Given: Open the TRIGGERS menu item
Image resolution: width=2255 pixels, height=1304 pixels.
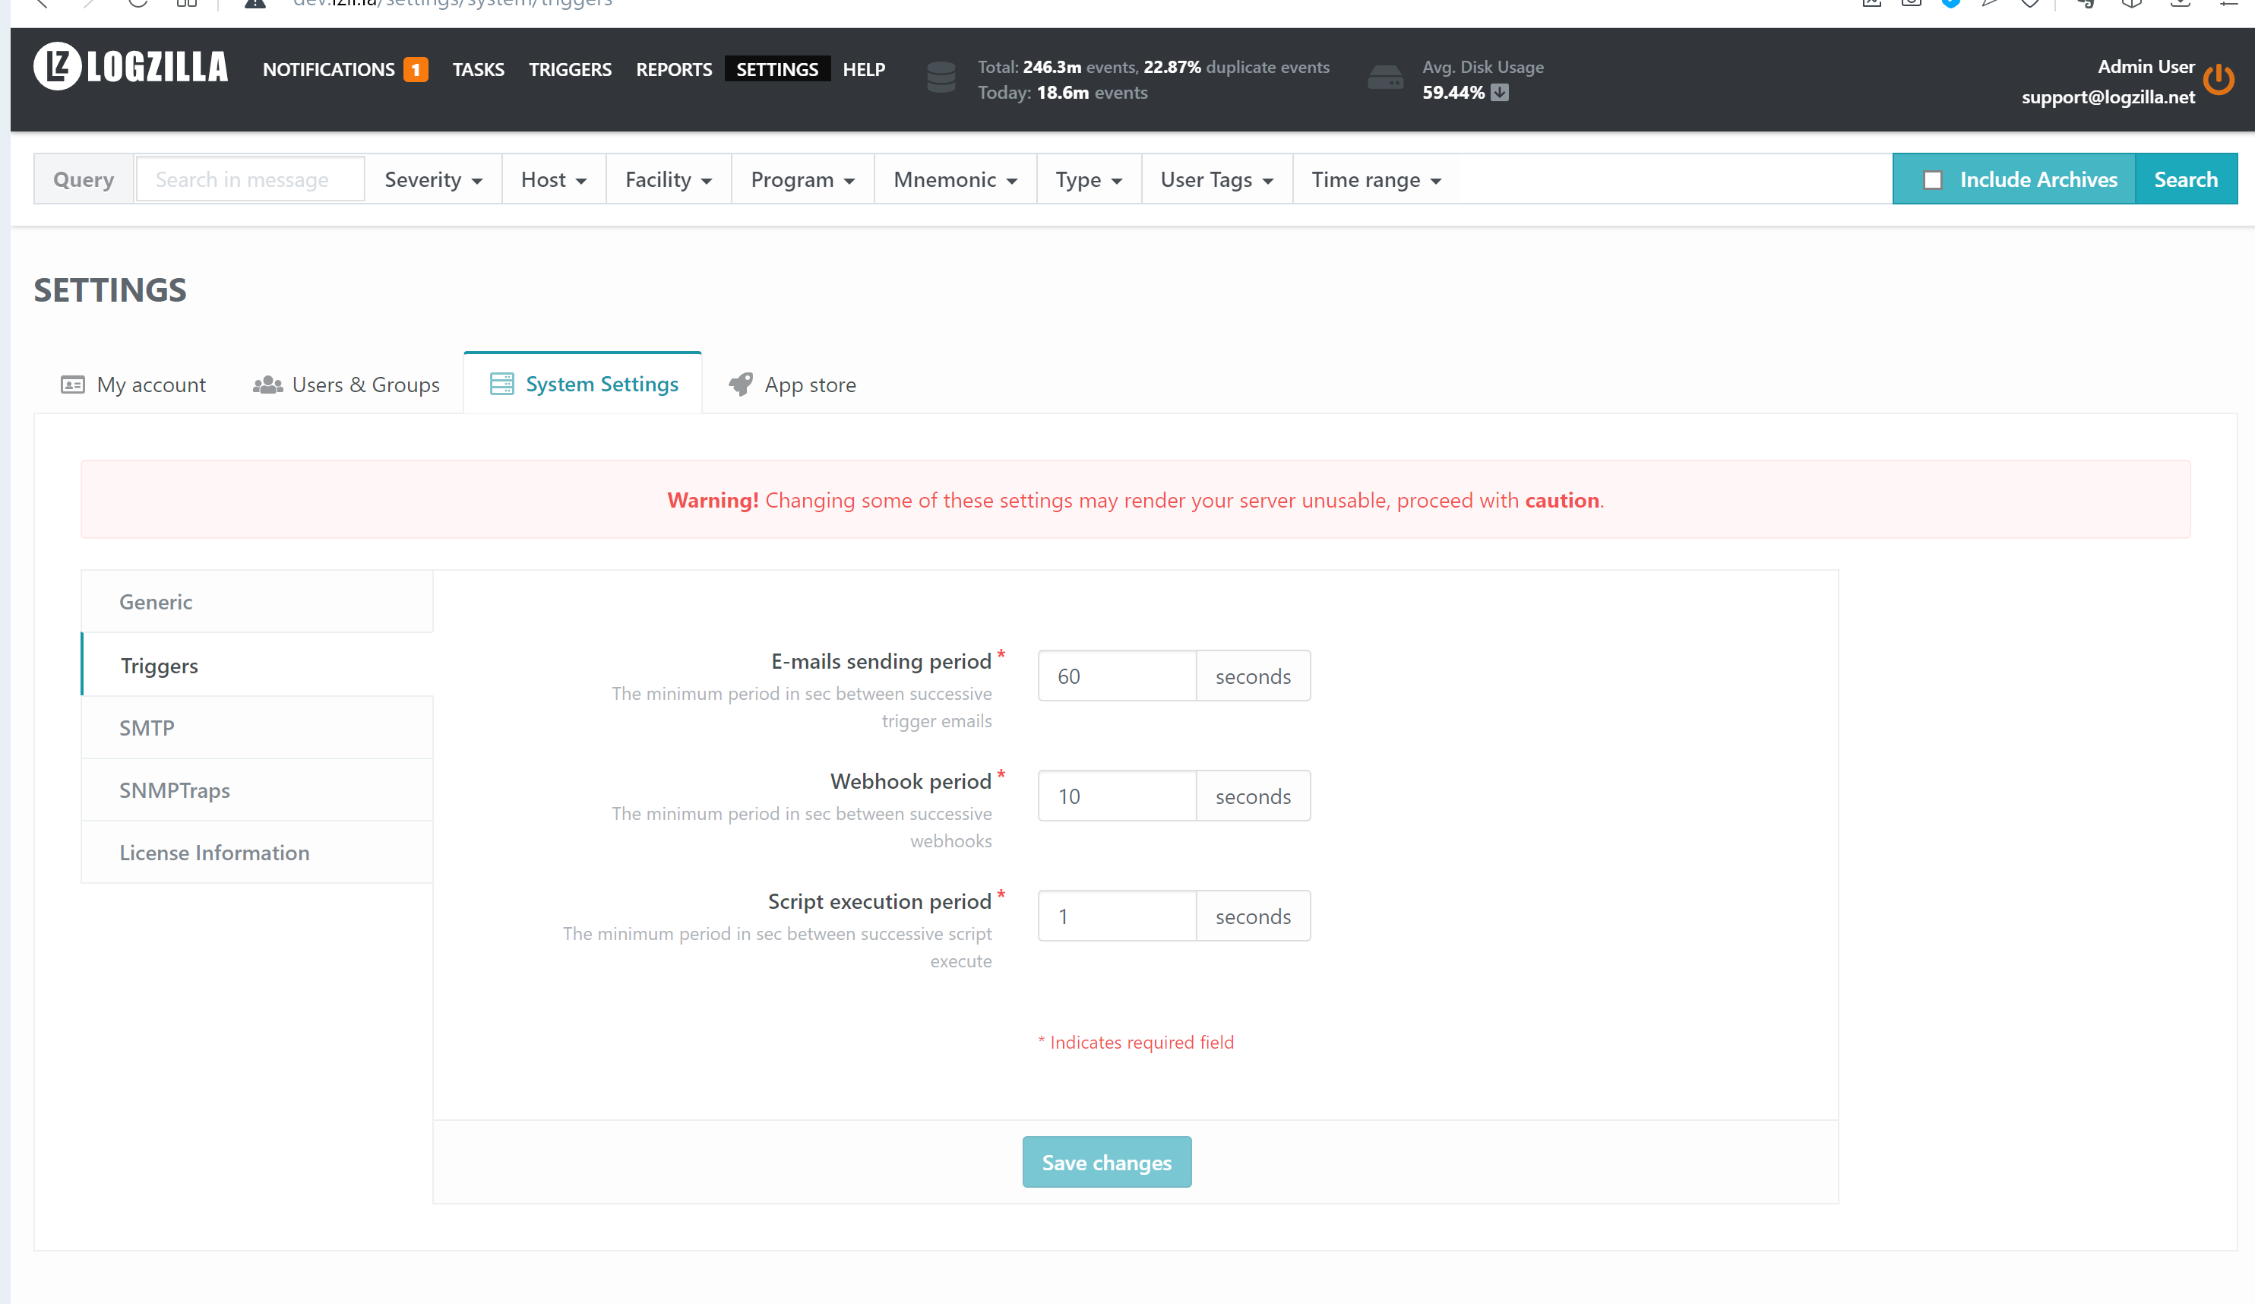Looking at the screenshot, I should pyautogui.click(x=569, y=70).
